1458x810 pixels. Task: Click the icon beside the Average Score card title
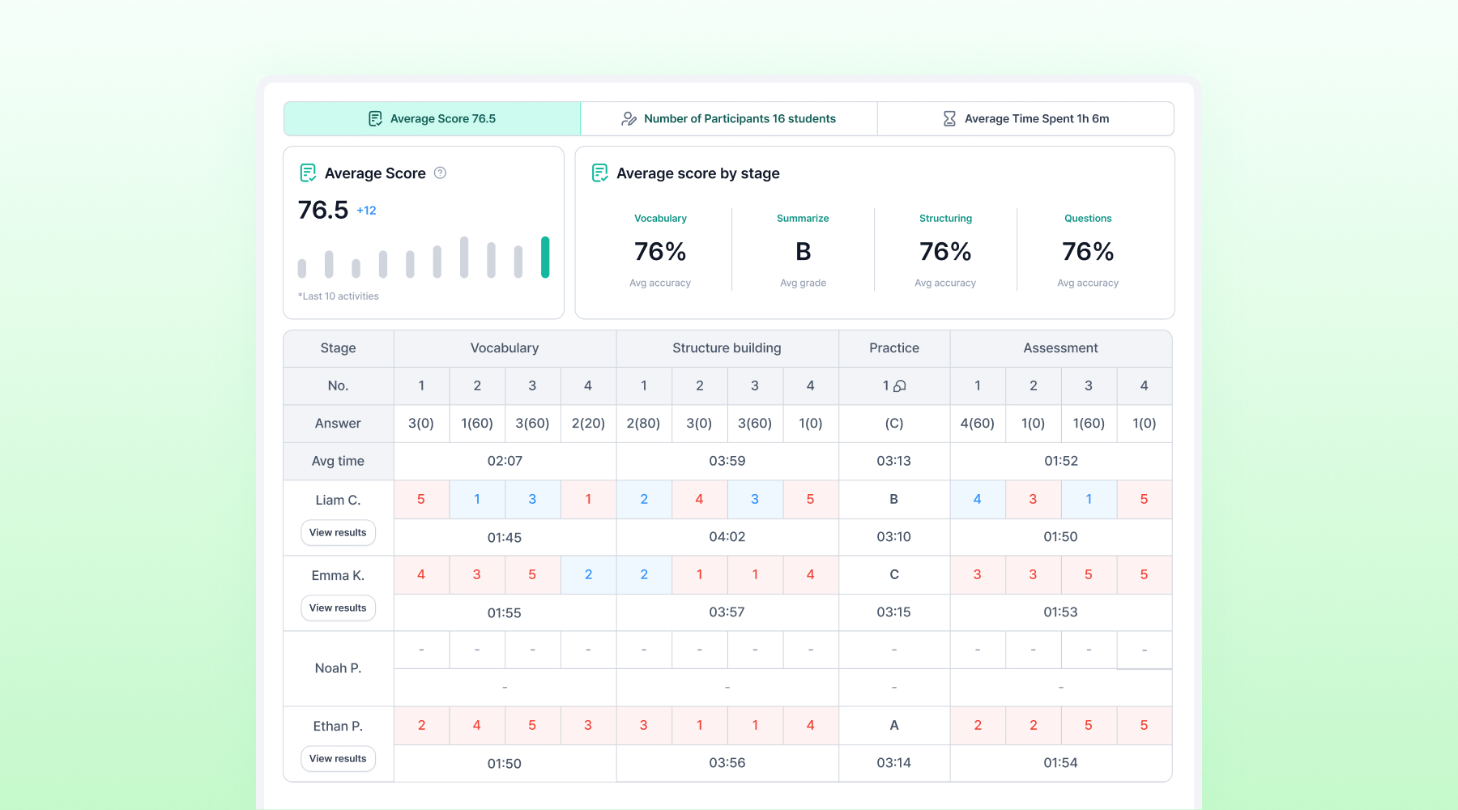point(308,173)
